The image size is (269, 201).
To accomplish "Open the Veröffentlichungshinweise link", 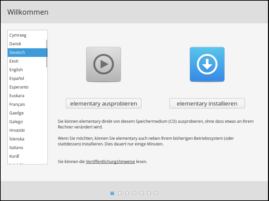I will tap(110, 162).
